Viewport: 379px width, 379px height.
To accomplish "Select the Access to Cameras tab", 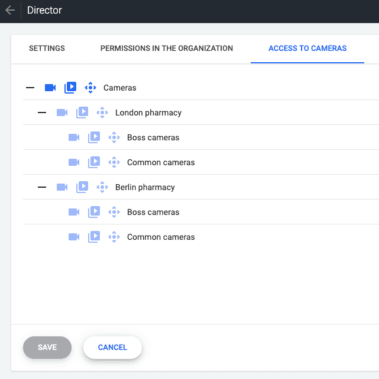I will click(x=307, y=49).
